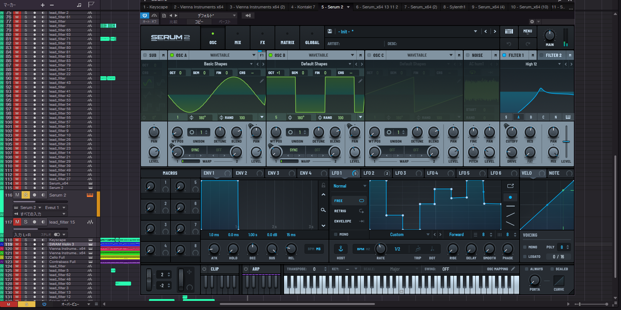This screenshot has width=621, height=310.
Task: Click the orange keyboard icon on Serum 2 track
Action: pyautogui.click(x=90, y=195)
